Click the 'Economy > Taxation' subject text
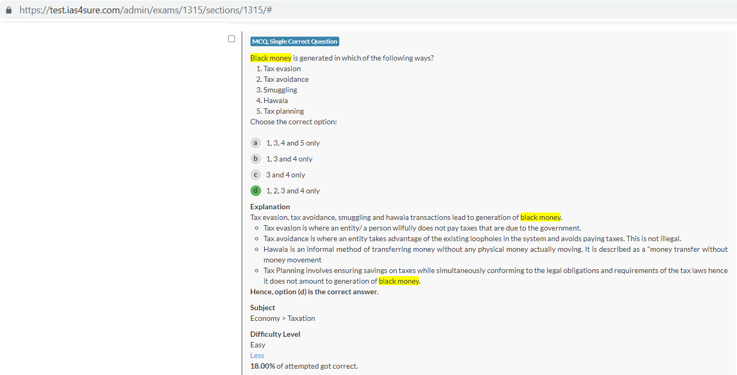Image resolution: width=737 pixels, height=375 pixels. (282, 318)
